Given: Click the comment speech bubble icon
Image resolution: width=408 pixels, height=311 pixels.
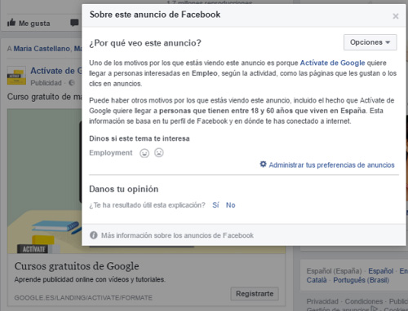Looking at the screenshot, I should click(74, 23).
